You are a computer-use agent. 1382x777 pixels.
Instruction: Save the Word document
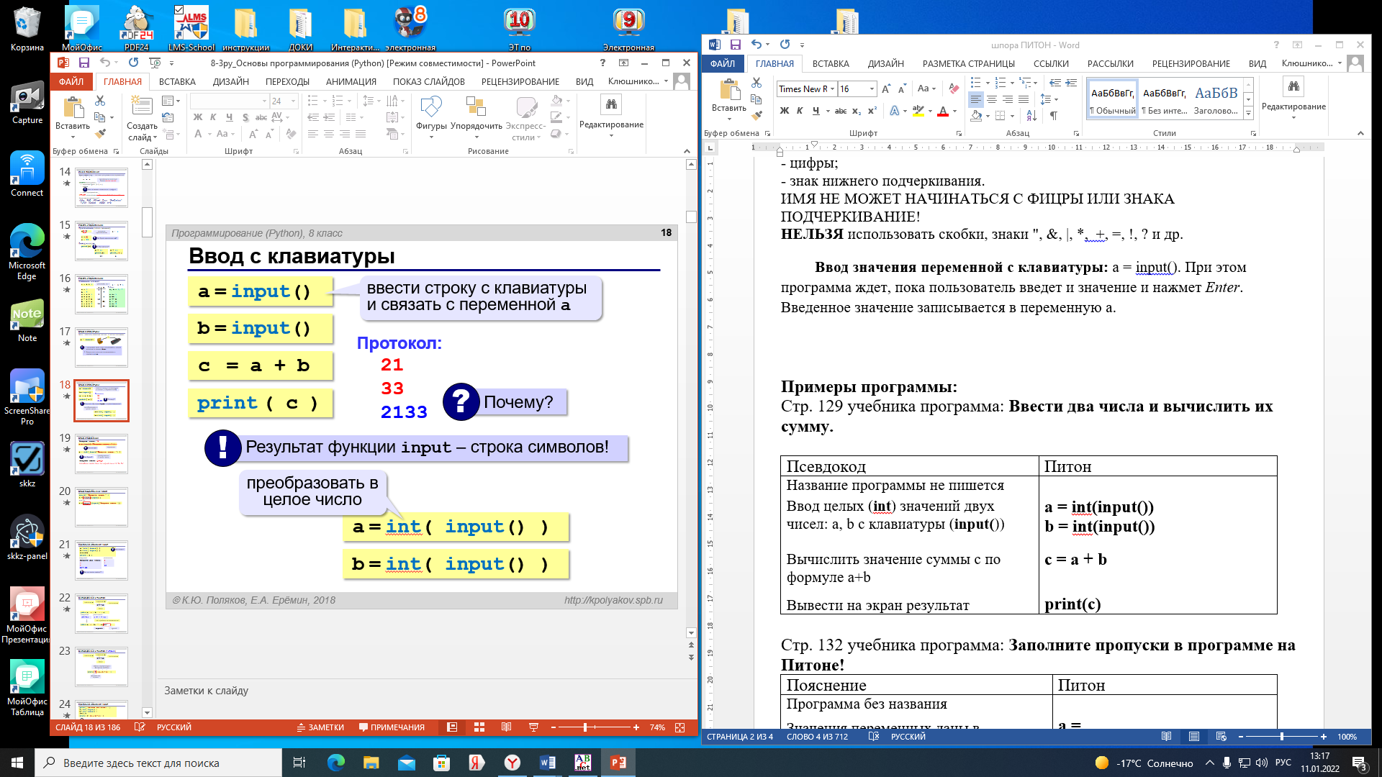[x=735, y=45]
